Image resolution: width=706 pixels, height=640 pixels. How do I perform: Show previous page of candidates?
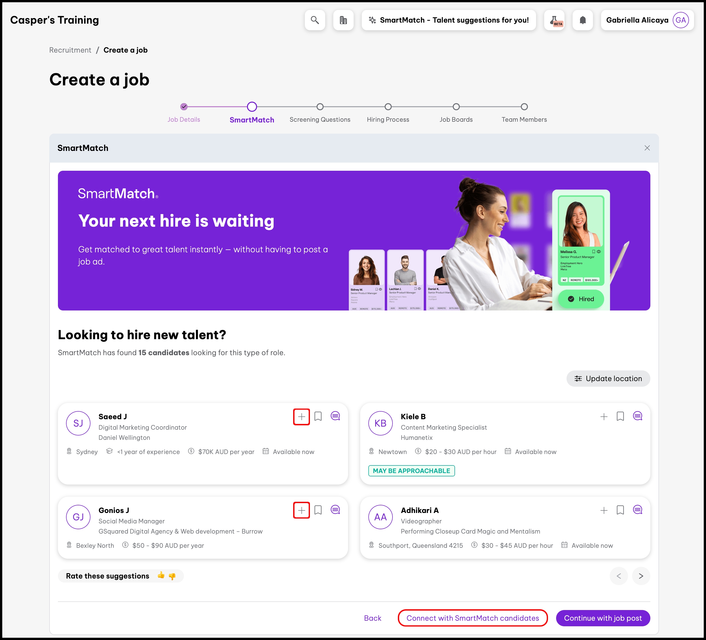[618, 576]
